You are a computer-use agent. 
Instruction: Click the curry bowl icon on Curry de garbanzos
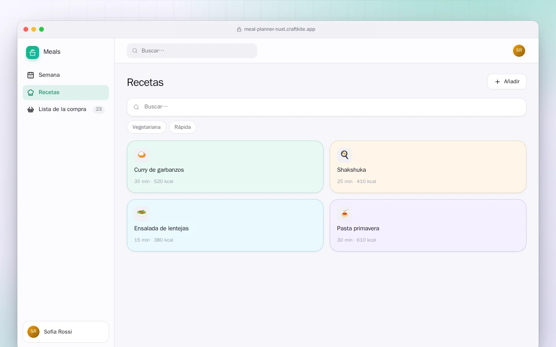[x=142, y=155]
